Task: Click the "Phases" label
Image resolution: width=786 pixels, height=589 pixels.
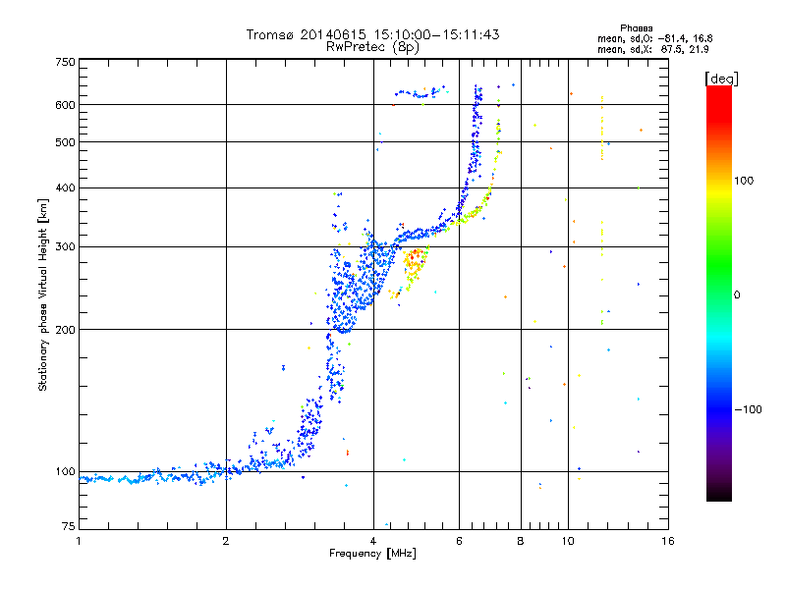Action: [x=636, y=28]
